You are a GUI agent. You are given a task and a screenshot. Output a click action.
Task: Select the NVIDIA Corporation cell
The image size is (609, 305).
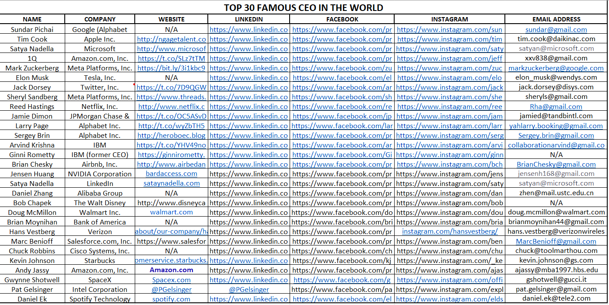click(x=100, y=174)
